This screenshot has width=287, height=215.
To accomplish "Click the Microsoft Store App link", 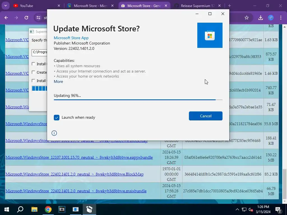I will 71,38.
